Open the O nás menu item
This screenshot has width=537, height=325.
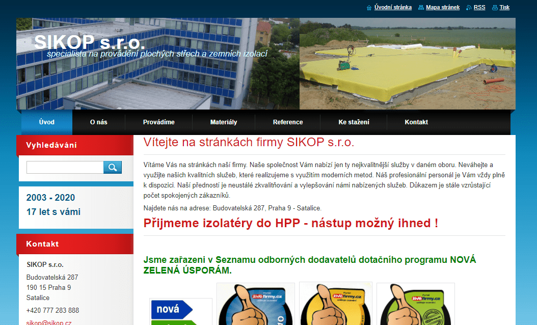pos(99,122)
